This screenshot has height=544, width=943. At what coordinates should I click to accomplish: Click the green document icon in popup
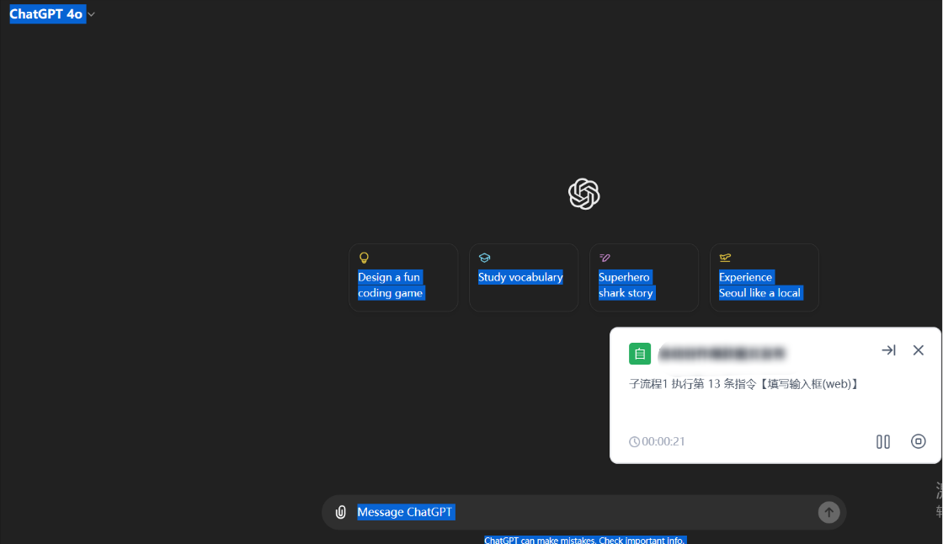[x=640, y=353]
